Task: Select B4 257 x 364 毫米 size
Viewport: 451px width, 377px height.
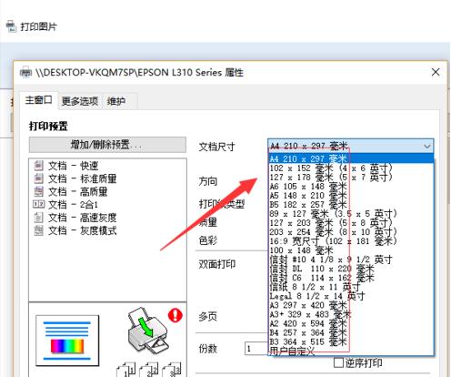Action: [x=351, y=332]
